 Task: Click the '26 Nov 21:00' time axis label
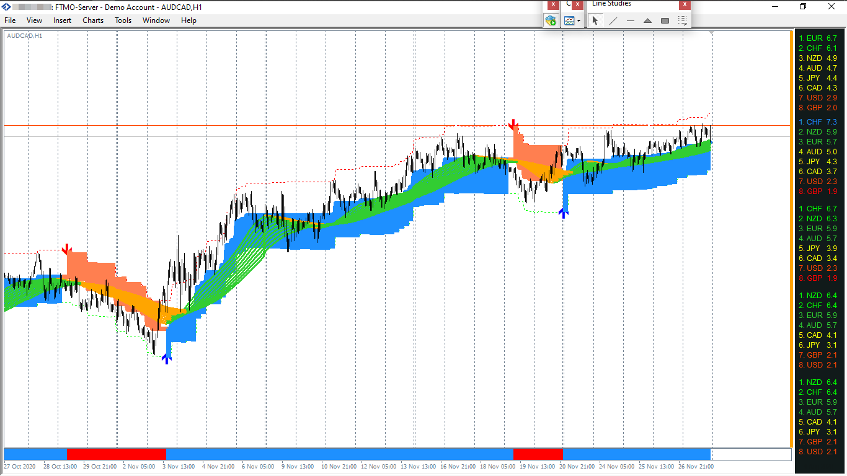click(x=696, y=467)
